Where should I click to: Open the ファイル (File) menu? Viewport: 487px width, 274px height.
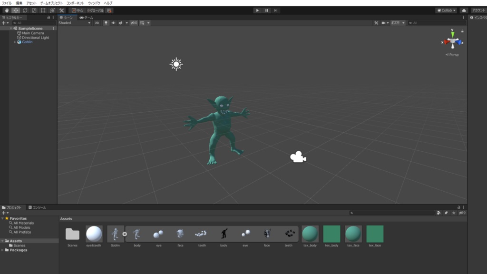(7, 3)
